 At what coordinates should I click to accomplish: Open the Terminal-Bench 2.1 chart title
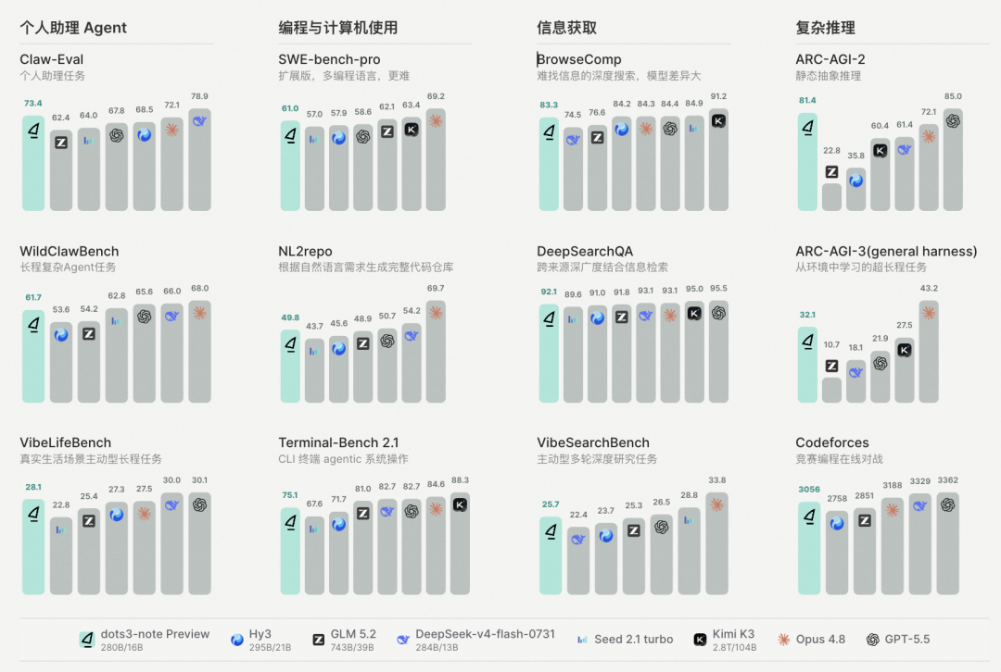click(338, 442)
